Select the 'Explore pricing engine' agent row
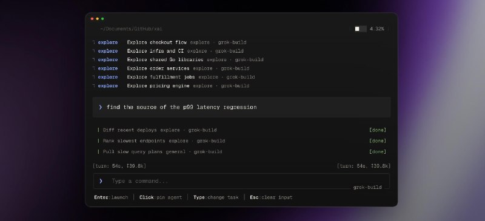Screen dimensions: 485x221 (171, 85)
